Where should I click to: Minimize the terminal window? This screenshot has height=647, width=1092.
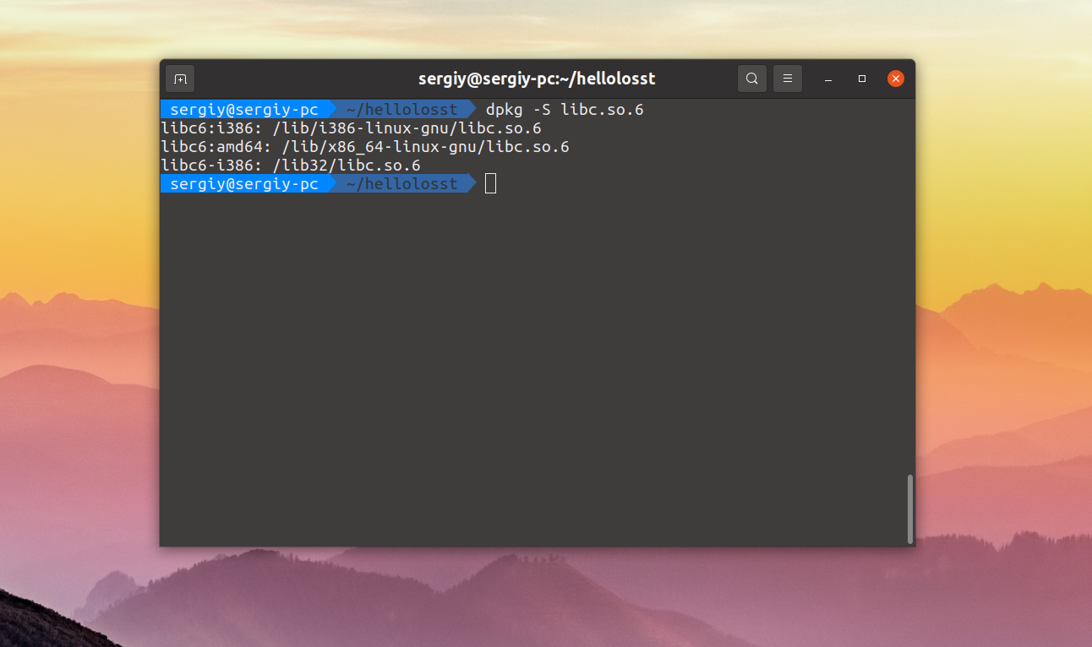tap(828, 79)
